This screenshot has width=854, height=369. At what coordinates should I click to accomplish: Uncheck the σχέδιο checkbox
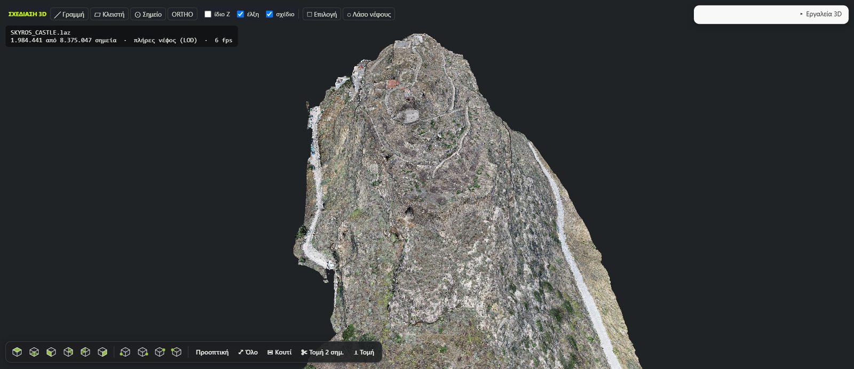pos(270,14)
